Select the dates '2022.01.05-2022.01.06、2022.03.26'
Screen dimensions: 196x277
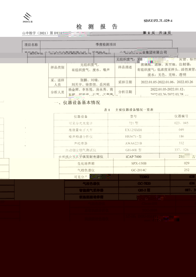click(x=167, y=82)
